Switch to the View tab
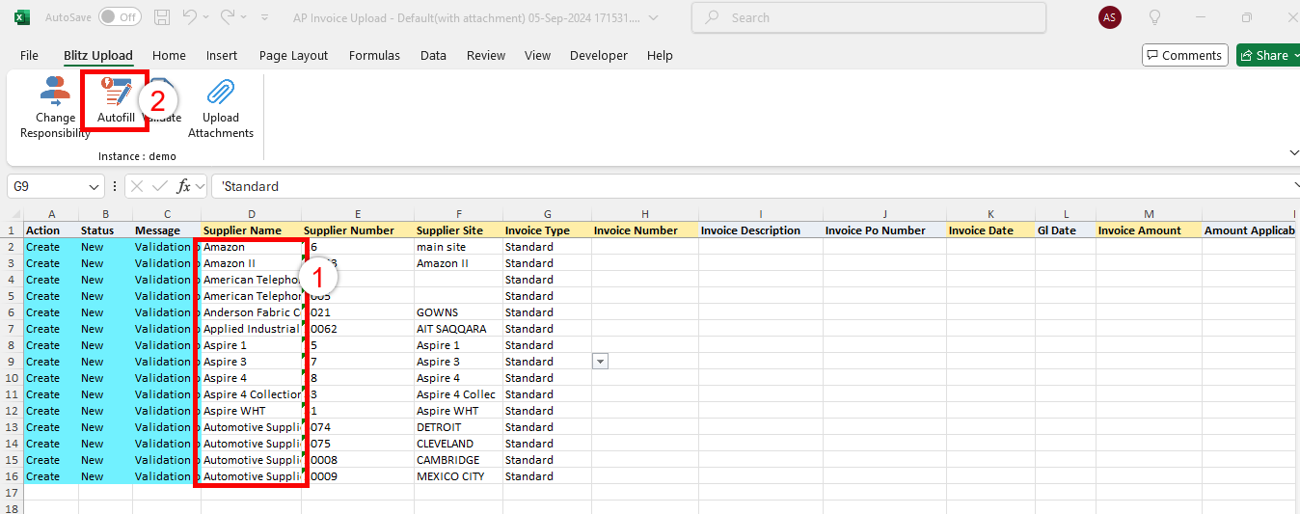 537,55
